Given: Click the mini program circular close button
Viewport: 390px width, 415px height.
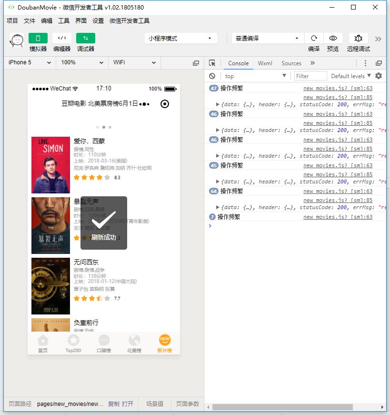Looking at the screenshot, I should 165,104.
